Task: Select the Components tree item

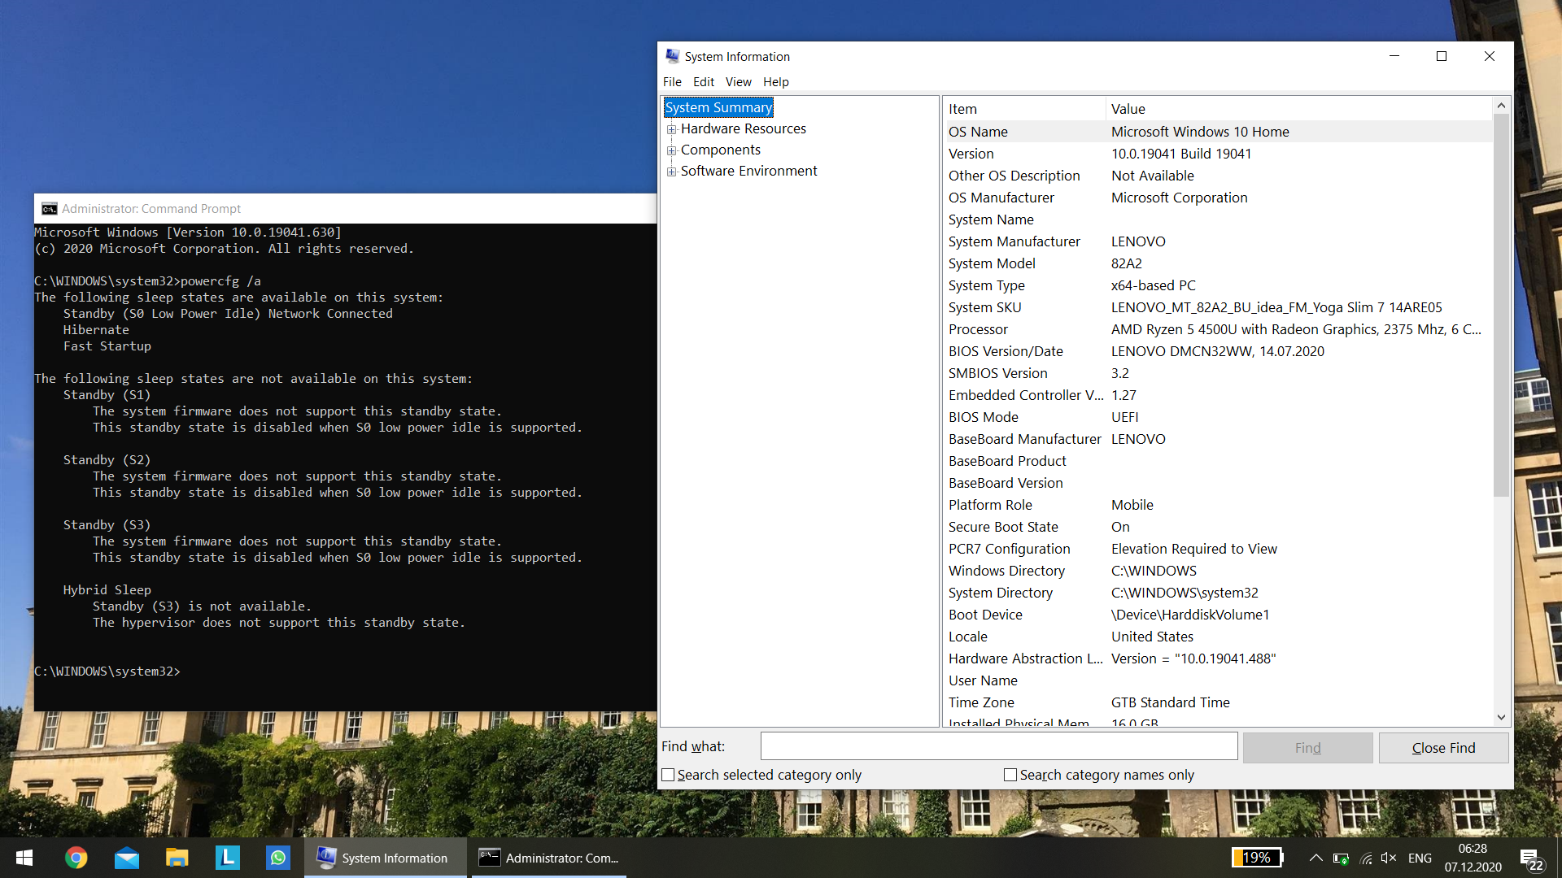Action: click(720, 150)
